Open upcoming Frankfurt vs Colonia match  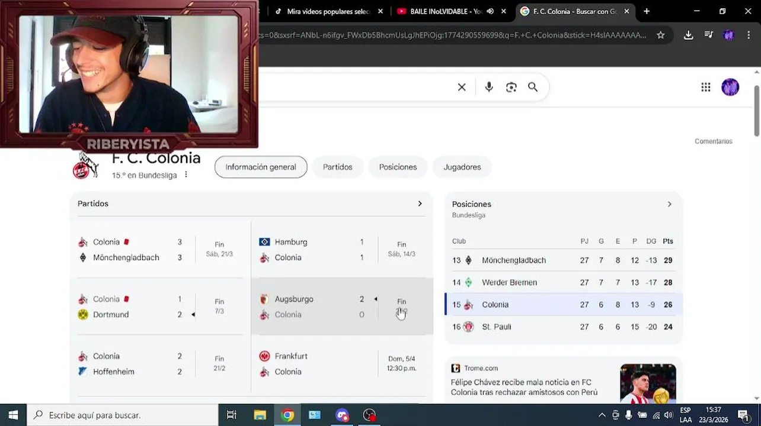click(342, 364)
